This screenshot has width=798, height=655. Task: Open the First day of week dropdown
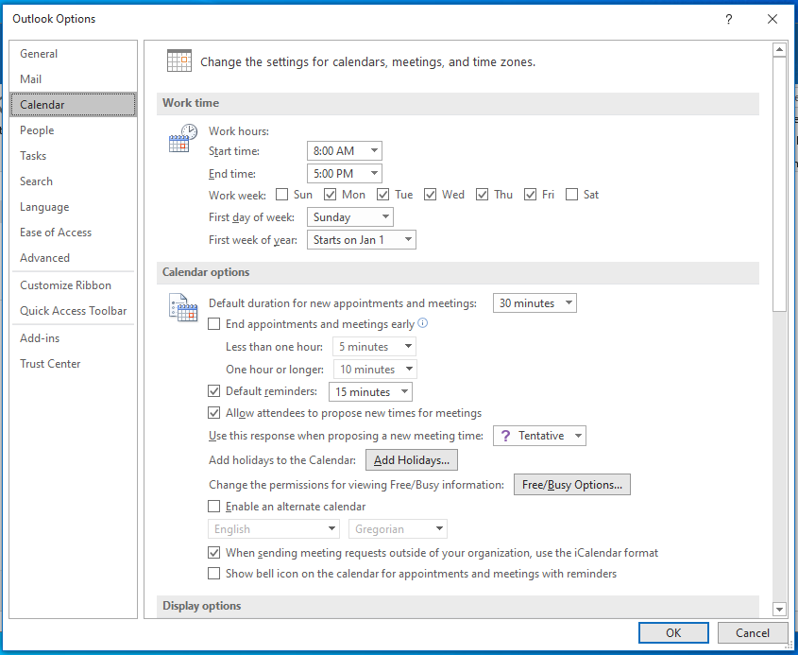pos(350,217)
